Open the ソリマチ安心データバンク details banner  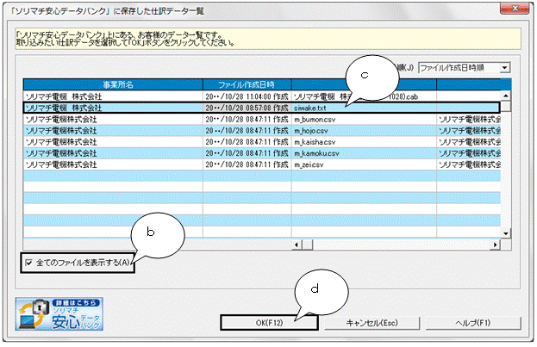(59, 313)
